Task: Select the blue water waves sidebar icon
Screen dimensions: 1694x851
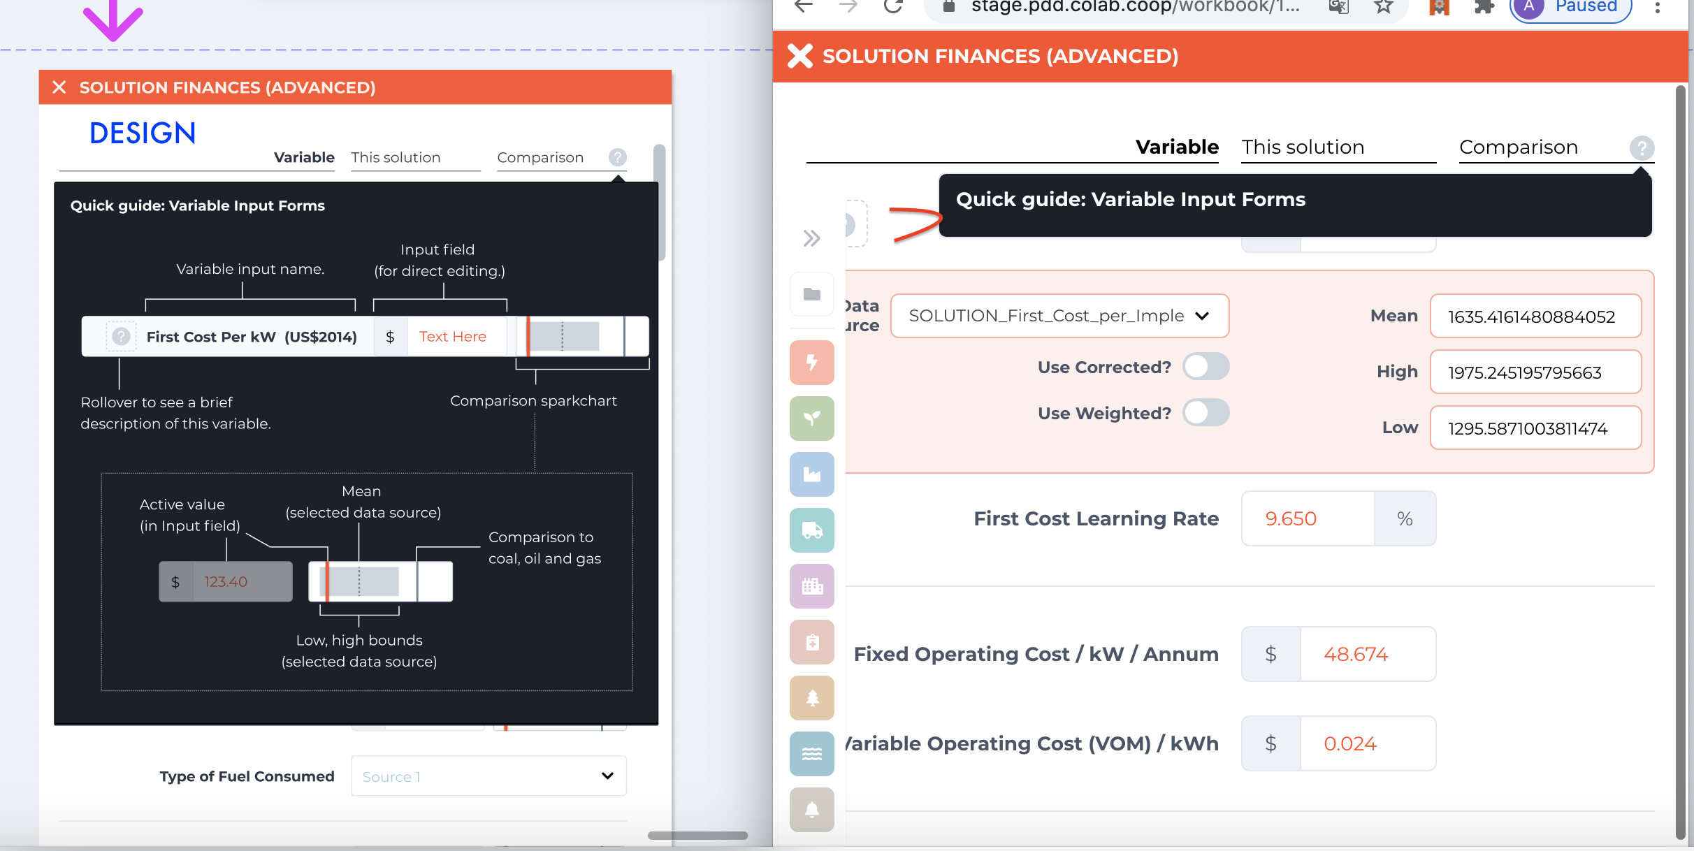Action: click(x=811, y=754)
